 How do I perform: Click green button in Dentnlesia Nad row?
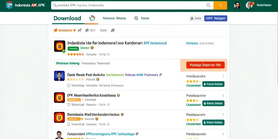213,122
